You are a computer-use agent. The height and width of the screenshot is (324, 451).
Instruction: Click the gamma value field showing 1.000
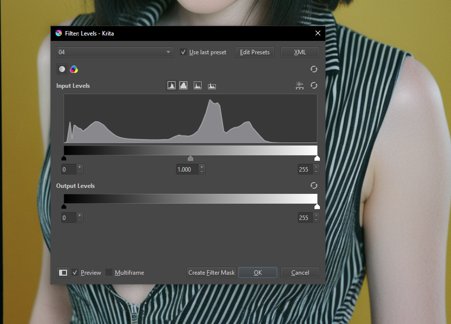click(187, 170)
